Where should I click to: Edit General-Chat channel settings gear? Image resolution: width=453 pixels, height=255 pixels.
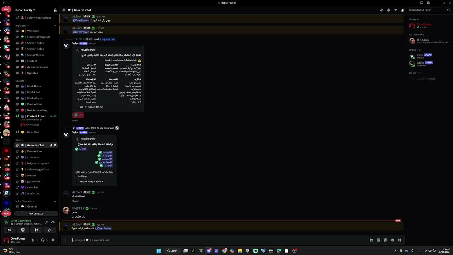click(55, 145)
